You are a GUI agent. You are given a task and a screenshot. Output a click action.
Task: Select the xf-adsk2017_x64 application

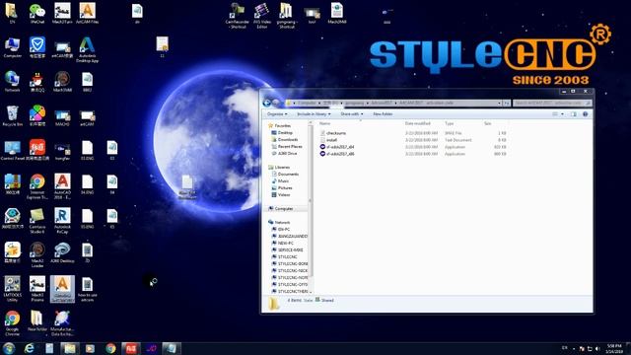point(340,147)
